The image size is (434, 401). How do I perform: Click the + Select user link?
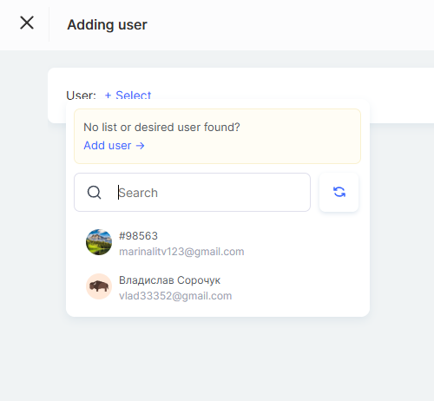coord(128,95)
